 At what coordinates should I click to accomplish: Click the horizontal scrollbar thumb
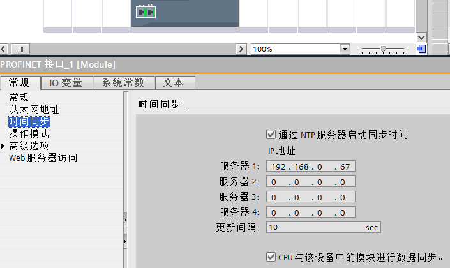tap(20, 49)
